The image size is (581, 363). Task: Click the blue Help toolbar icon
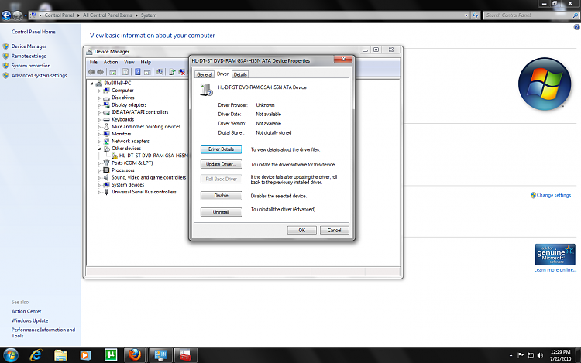[x=137, y=72]
